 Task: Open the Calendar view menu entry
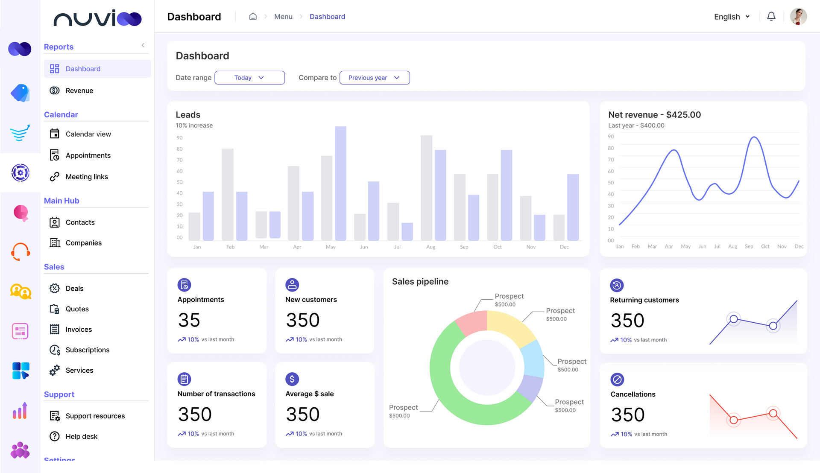click(x=88, y=134)
